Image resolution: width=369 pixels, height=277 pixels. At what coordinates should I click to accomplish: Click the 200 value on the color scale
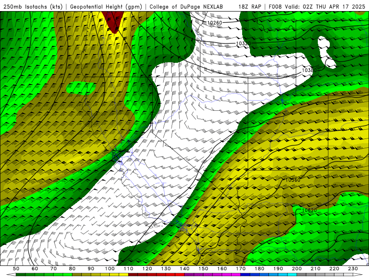[x=297, y=269]
